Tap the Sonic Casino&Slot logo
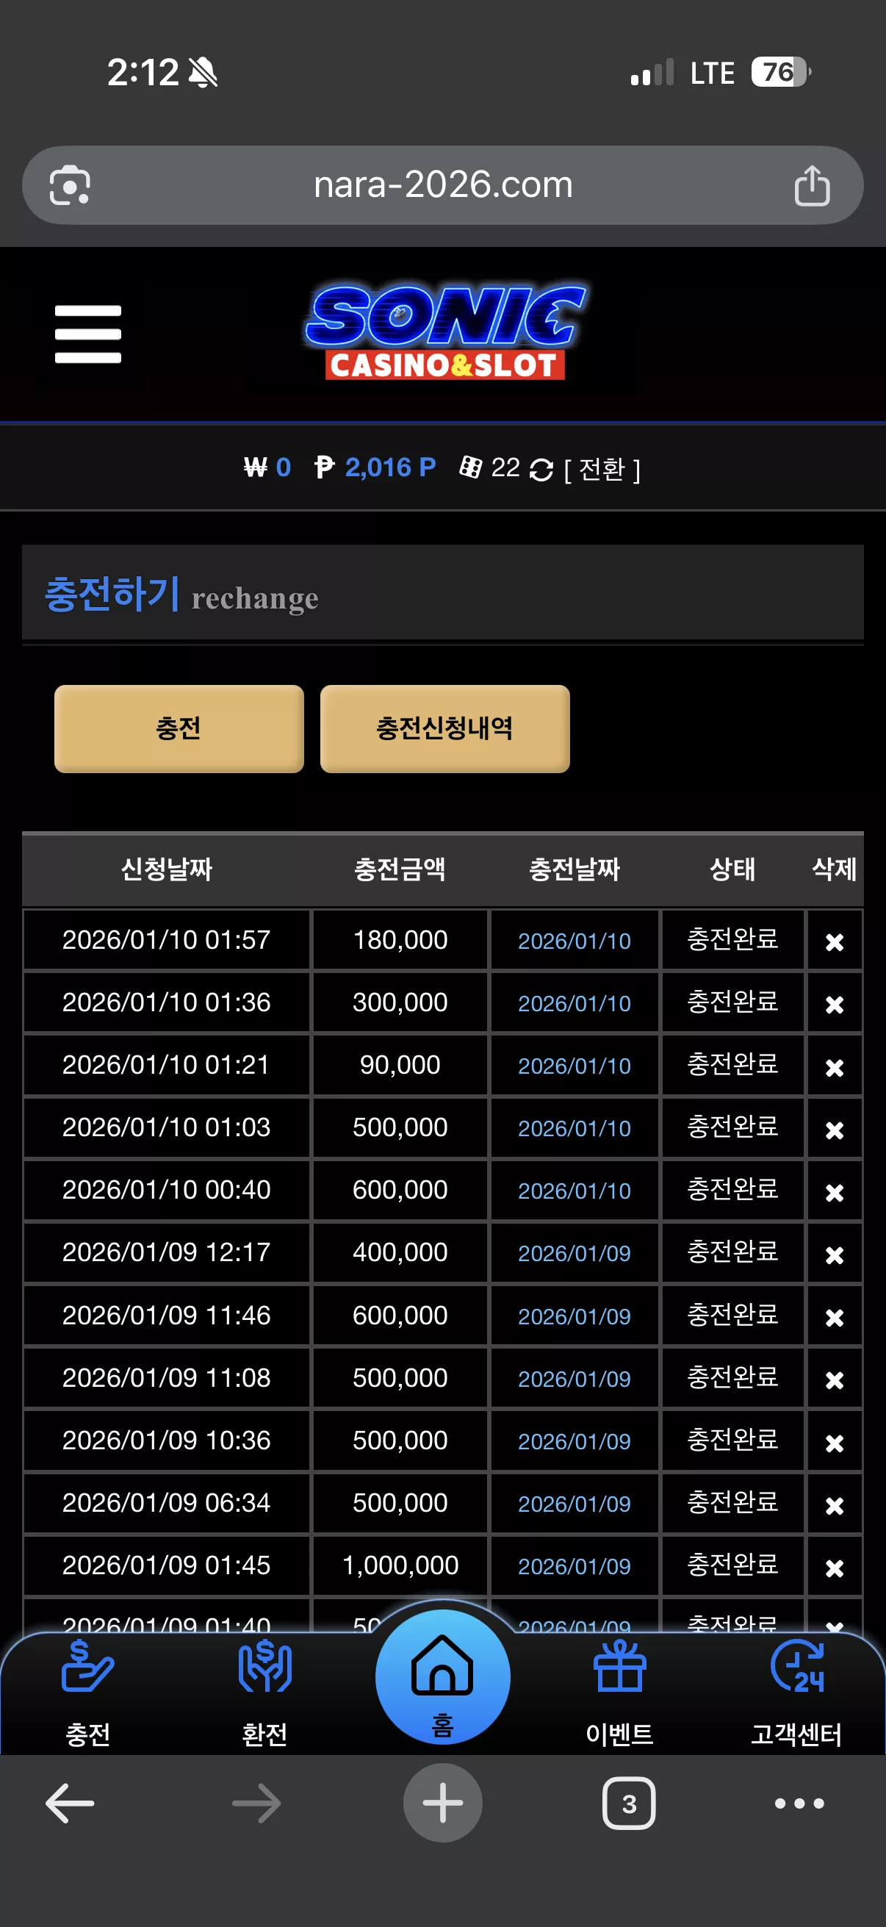The height and width of the screenshot is (1927, 886). click(x=445, y=332)
